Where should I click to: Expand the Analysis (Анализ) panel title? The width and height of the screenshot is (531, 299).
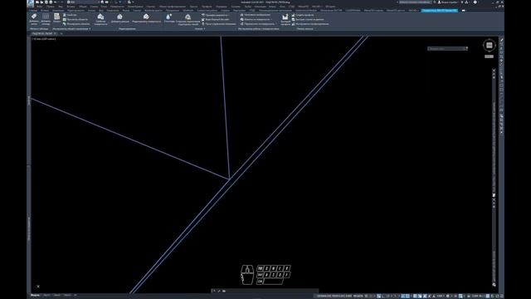click(200, 29)
